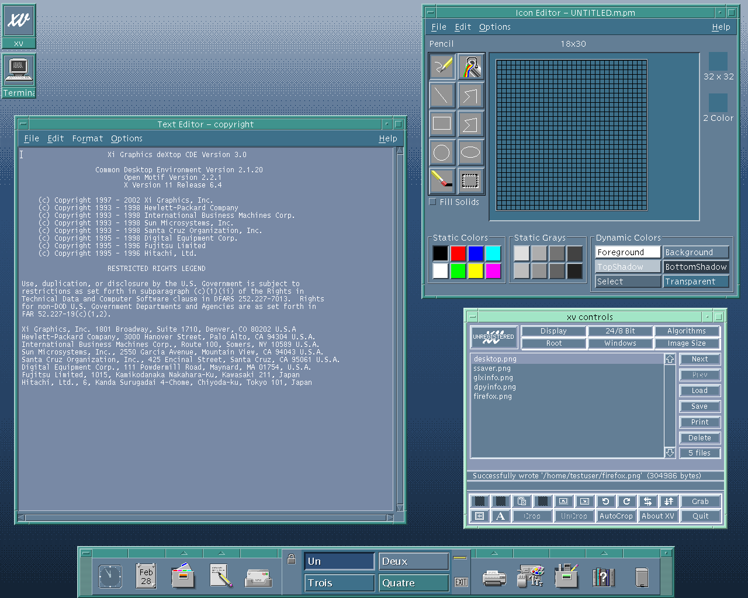
Task: Select the Circle shape tool
Action: tap(442, 152)
